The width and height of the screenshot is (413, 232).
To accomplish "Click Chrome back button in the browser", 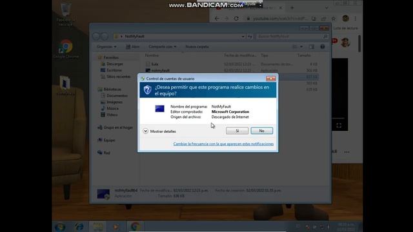I will [217, 19].
